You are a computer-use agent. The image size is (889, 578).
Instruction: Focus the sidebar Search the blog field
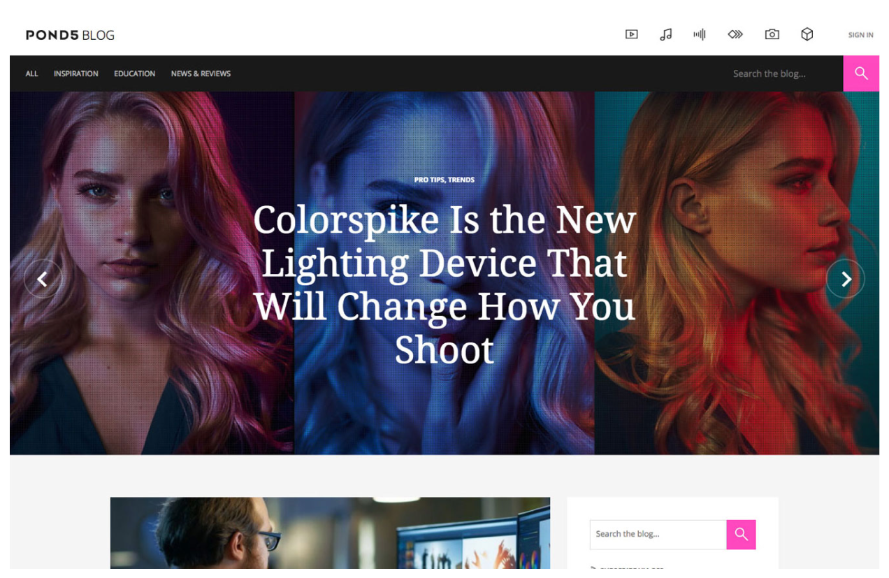point(658,535)
